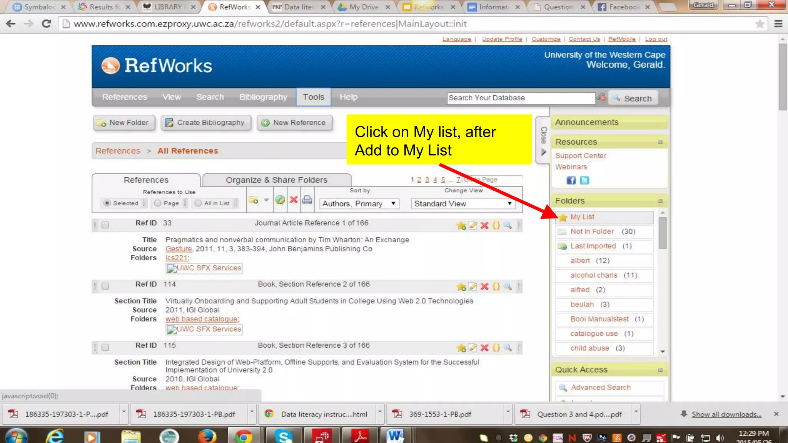Click the edit pencil icon for Ref ID 114
Viewport: 788px width, 443px height.
tap(473, 287)
